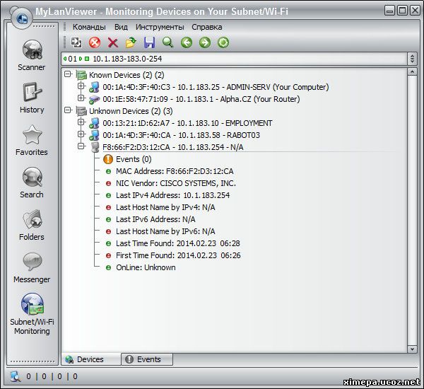
Task: Click the green forward arrow toolbar icon
Action: (205, 42)
